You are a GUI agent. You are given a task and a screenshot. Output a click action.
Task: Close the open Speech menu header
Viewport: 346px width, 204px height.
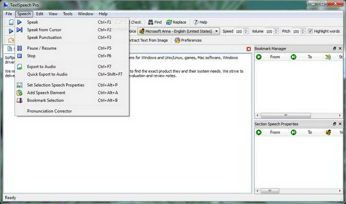[x=24, y=13]
